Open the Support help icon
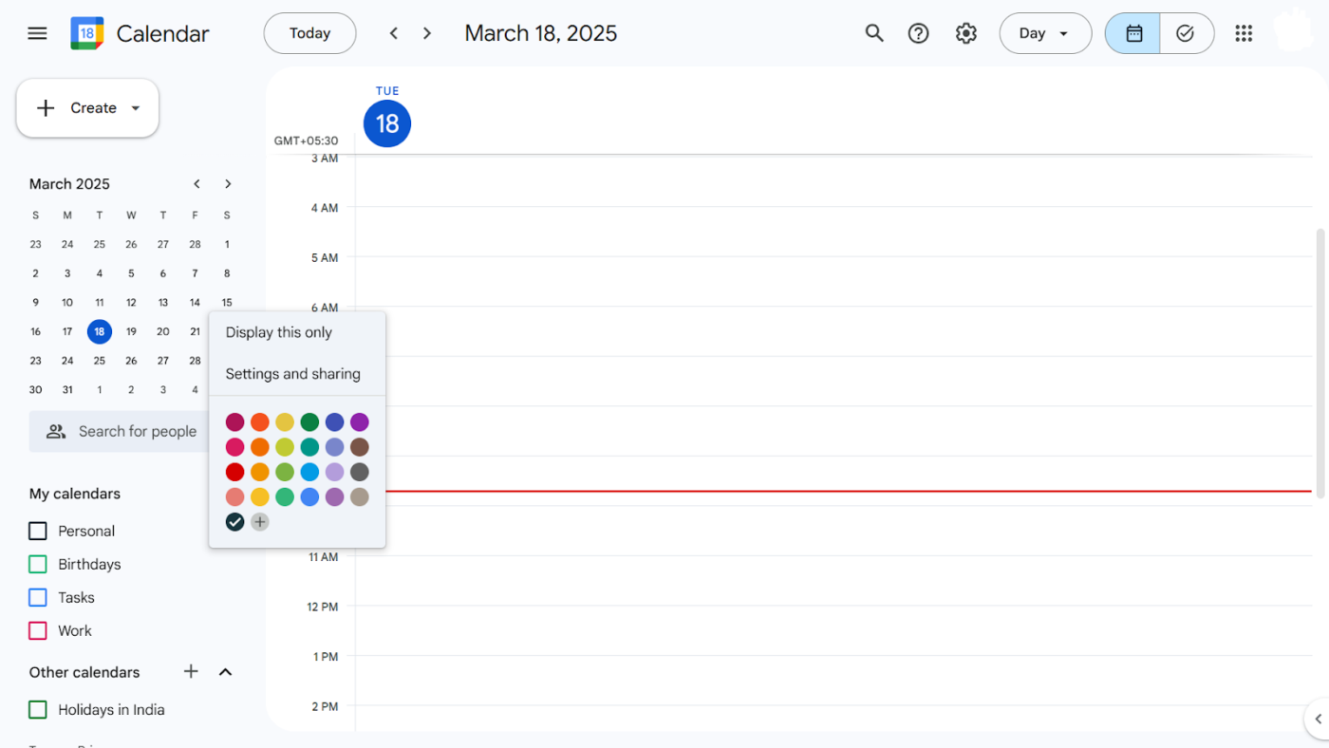 [x=918, y=33]
